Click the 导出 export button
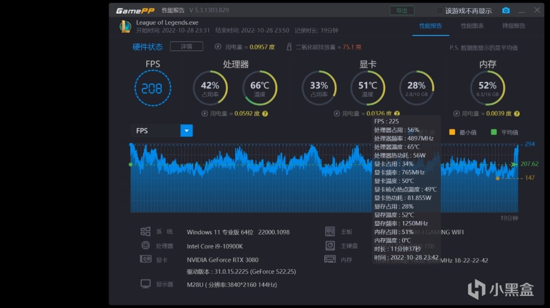 [x=402, y=11]
